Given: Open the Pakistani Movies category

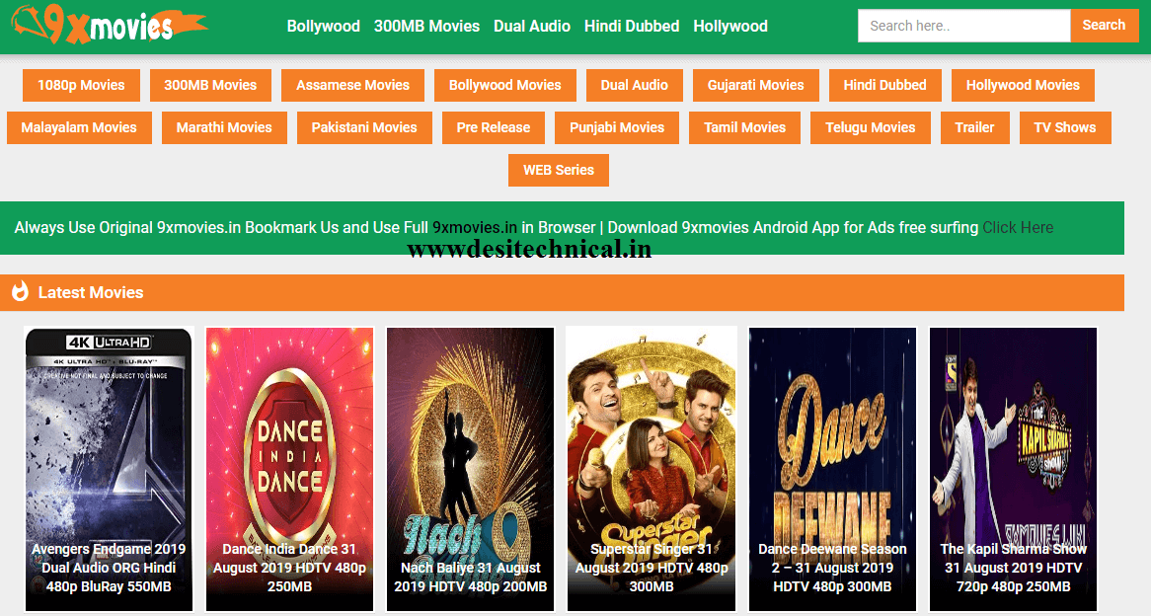Looking at the screenshot, I should [x=364, y=127].
